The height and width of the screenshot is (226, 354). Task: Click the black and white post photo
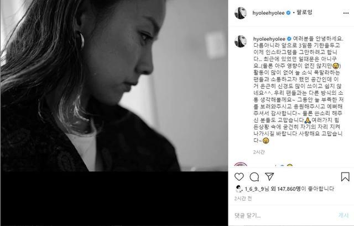click(x=114, y=85)
